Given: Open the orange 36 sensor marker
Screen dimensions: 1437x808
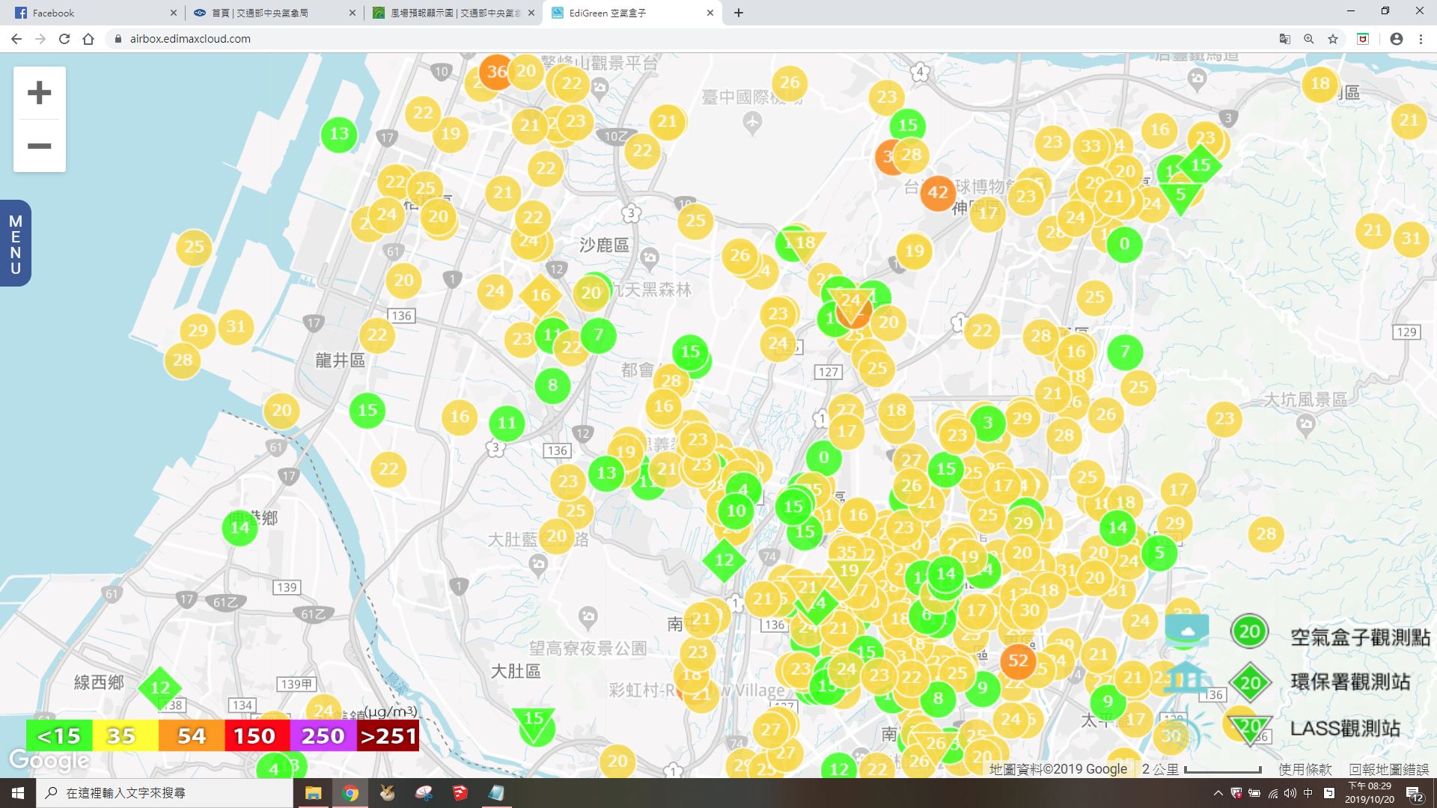Looking at the screenshot, I should pos(496,72).
